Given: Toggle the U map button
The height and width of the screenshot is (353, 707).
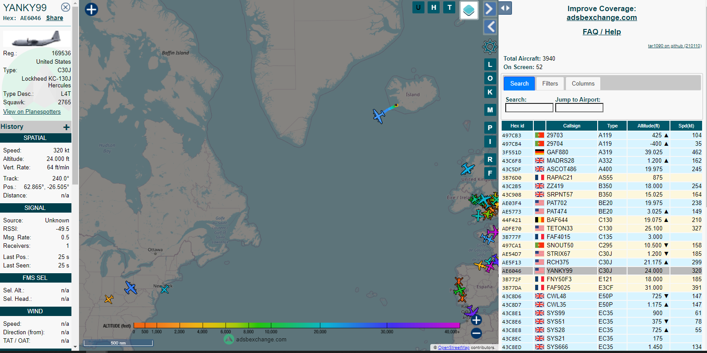Looking at the screenshot, I should coord(418,7).
